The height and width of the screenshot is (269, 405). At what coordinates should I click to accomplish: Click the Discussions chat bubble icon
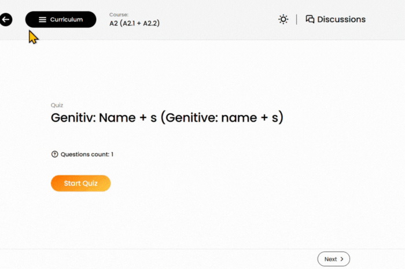(x=310, y=19)
